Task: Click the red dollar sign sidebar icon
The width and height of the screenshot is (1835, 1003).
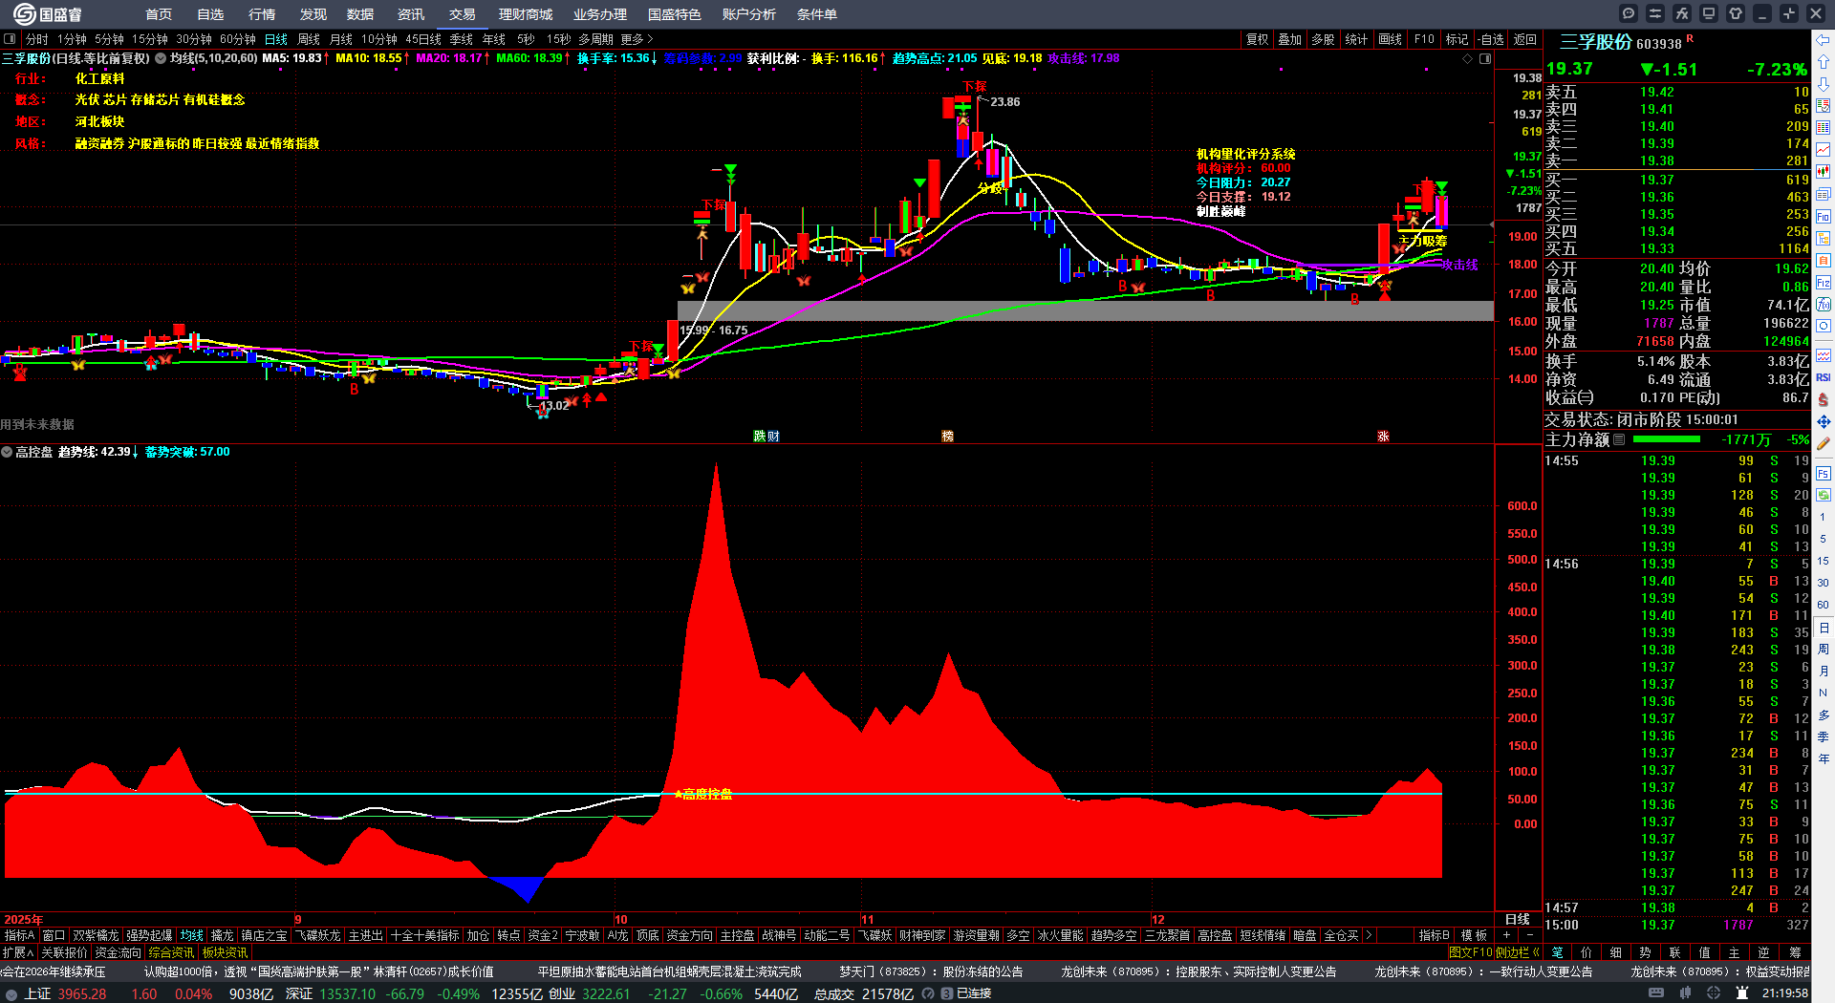Action: click(x=1824, y=399)
